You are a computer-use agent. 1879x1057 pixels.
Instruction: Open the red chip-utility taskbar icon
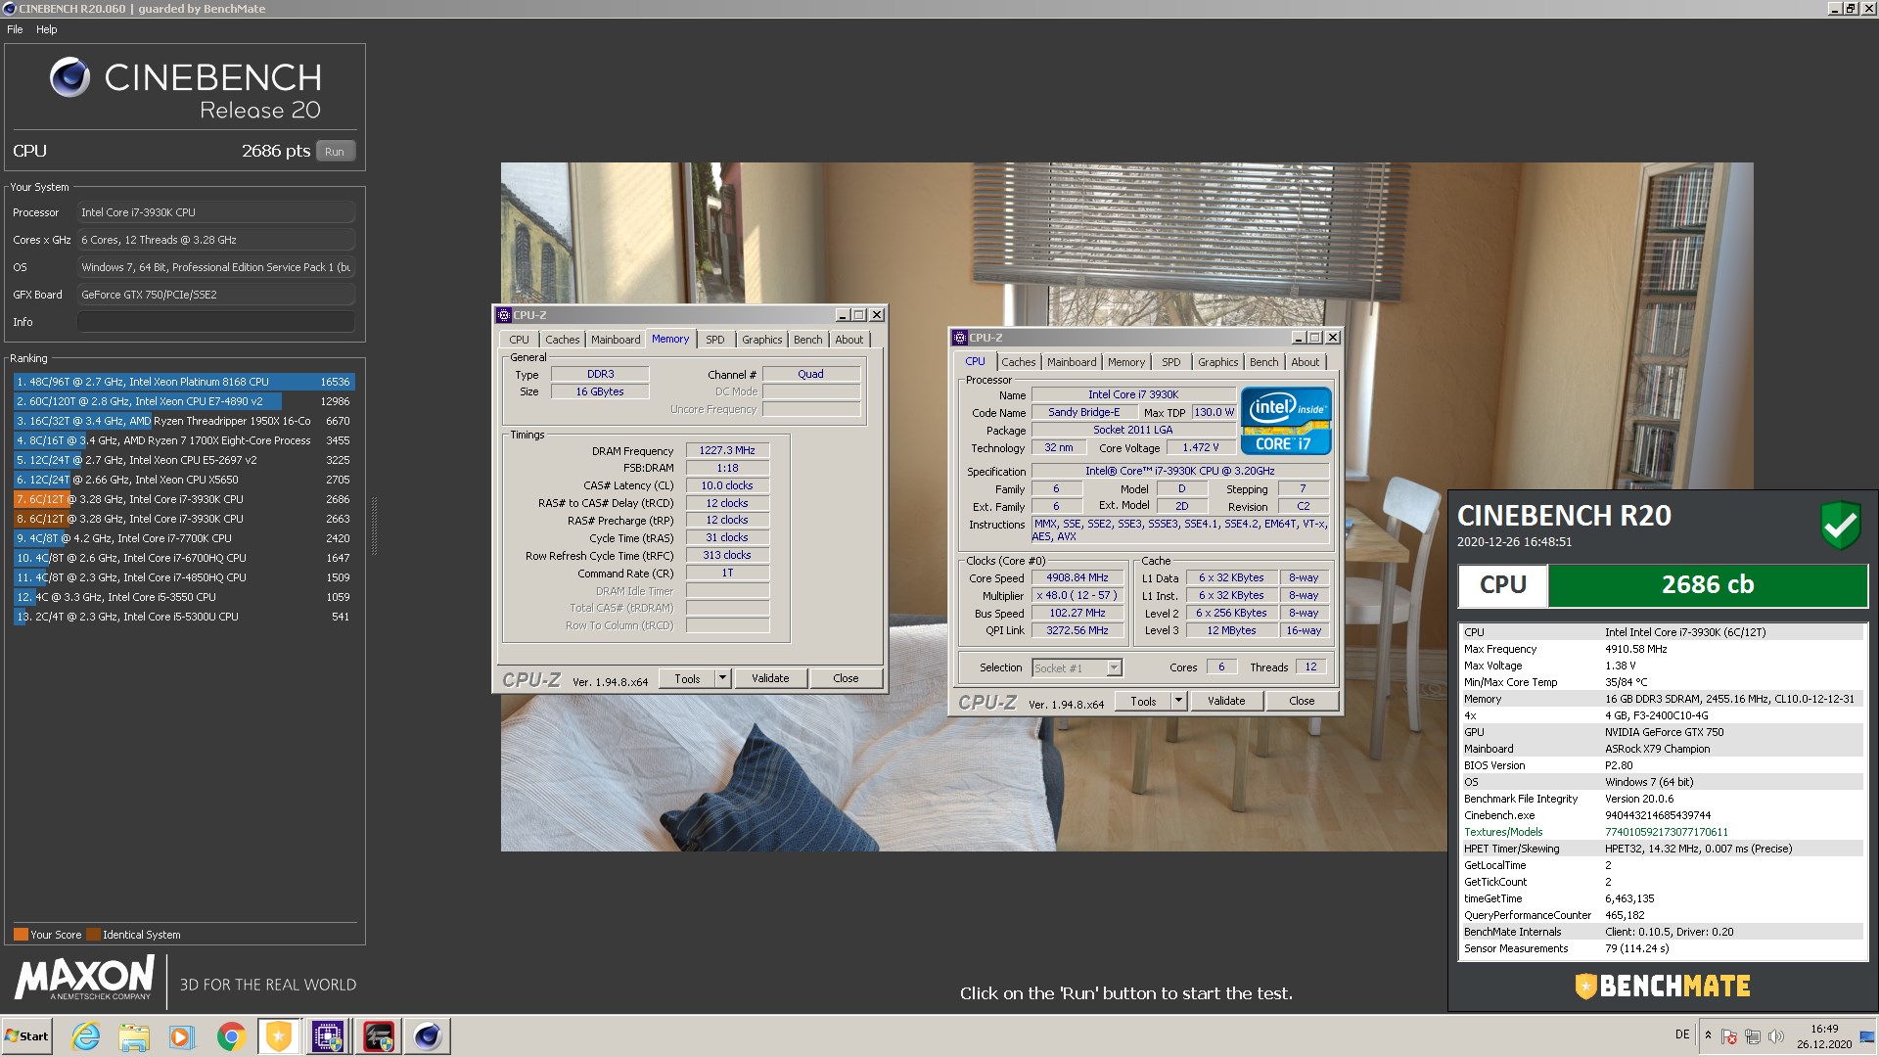coord(379,1036)
